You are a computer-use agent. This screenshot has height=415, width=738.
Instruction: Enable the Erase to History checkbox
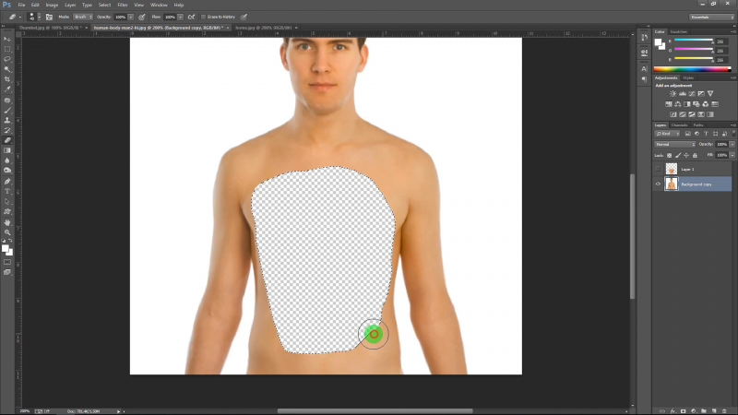coord(203,17)
